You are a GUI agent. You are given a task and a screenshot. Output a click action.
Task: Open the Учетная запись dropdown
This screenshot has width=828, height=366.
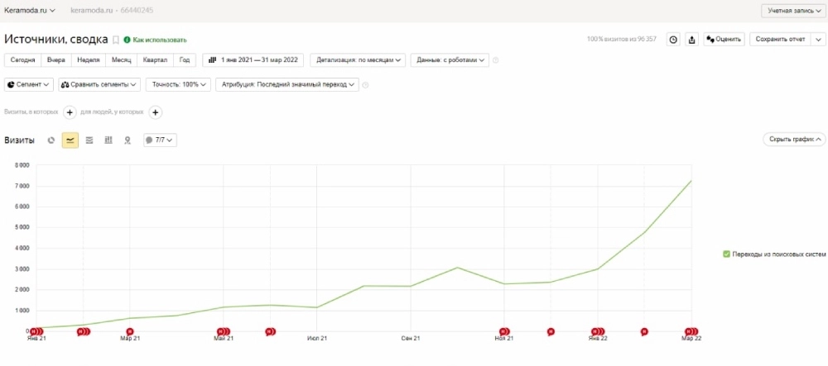794,11
